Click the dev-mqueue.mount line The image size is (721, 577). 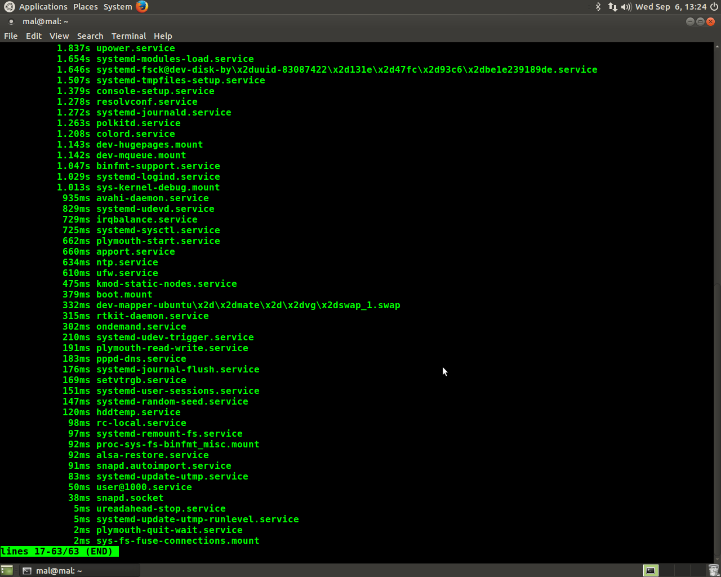pos(121,156)
